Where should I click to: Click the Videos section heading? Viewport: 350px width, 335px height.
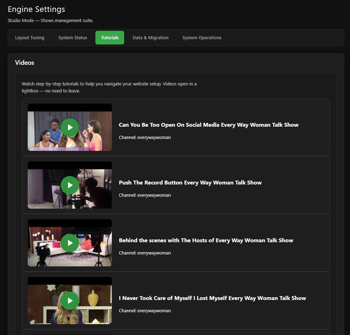pos(25,63)
